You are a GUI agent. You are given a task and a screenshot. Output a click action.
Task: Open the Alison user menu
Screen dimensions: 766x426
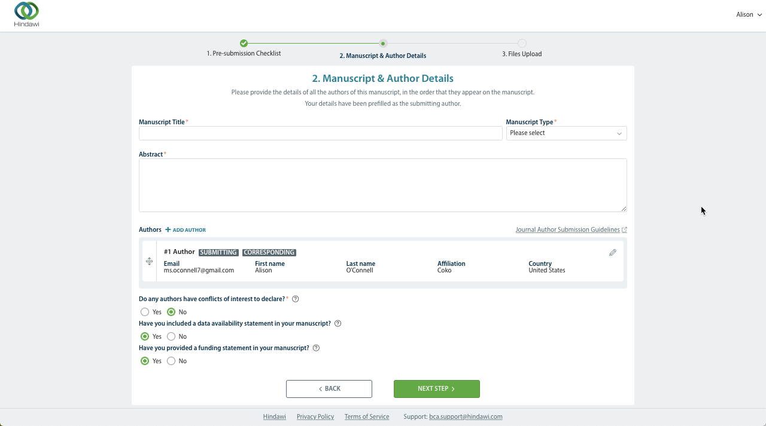point(749,15)
